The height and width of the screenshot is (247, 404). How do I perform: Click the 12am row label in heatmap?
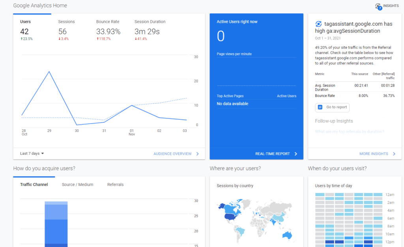coord(390,195)
